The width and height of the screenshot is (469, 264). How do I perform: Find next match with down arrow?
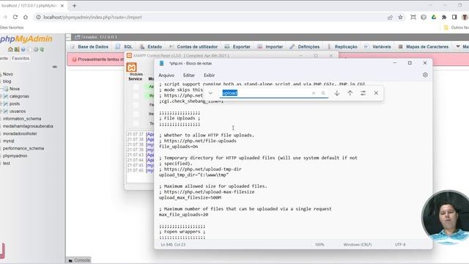(337, 93)
